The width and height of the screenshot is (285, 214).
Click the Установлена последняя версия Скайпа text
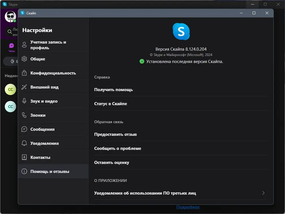point(185,62)
